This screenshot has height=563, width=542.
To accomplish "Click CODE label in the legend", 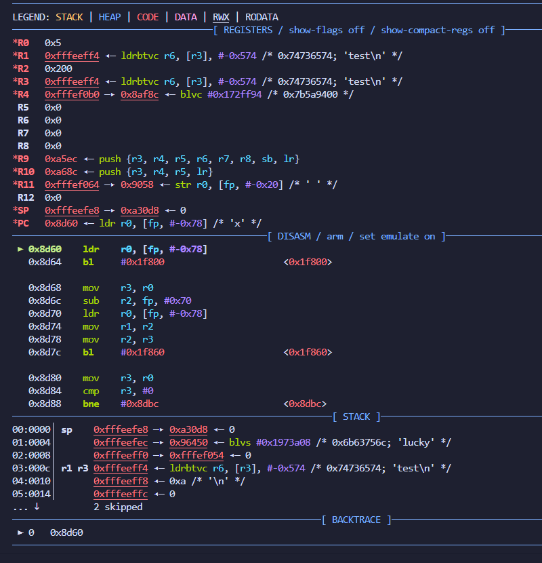I will (x=148, y=17).
